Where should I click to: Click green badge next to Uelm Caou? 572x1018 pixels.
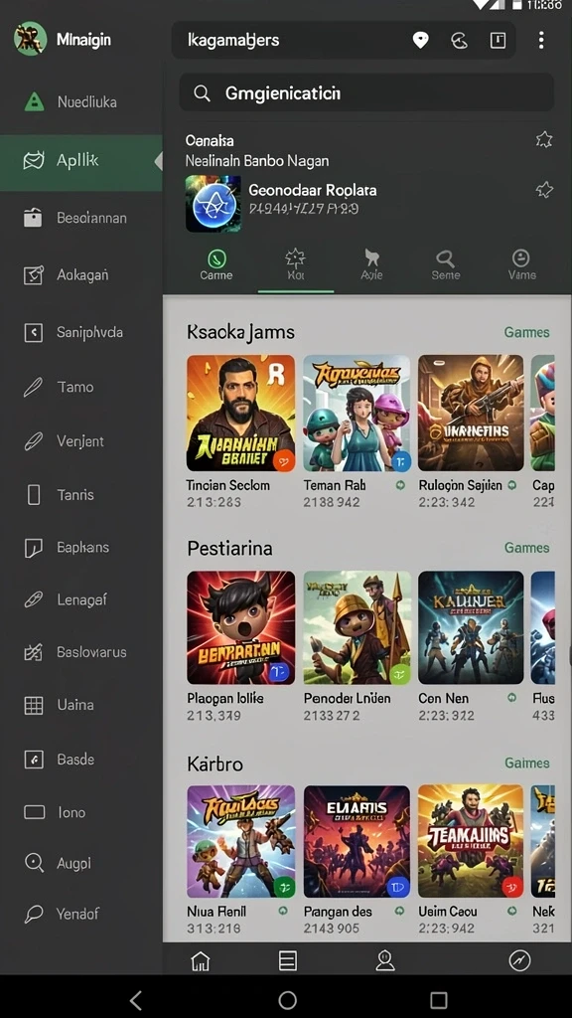tap(512, 911)
